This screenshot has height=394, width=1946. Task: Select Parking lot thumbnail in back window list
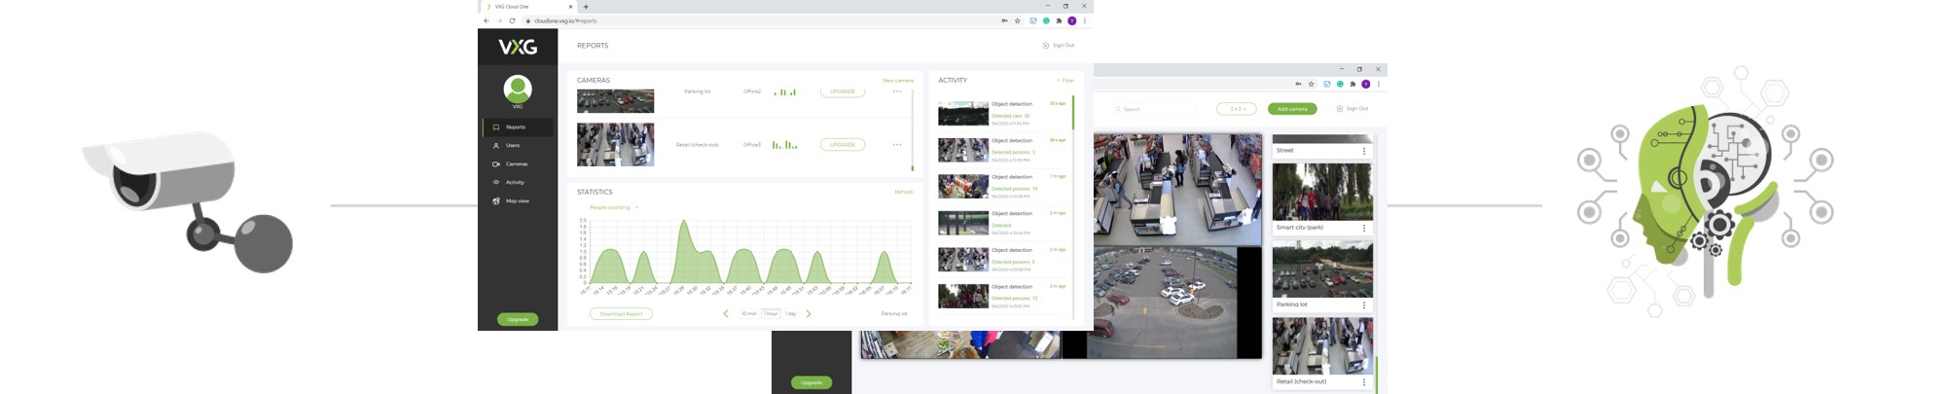tap(1322, 269)
